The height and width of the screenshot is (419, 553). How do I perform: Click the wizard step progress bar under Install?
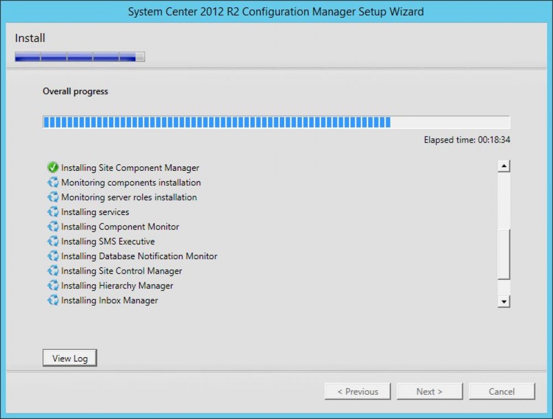[80, 57]
